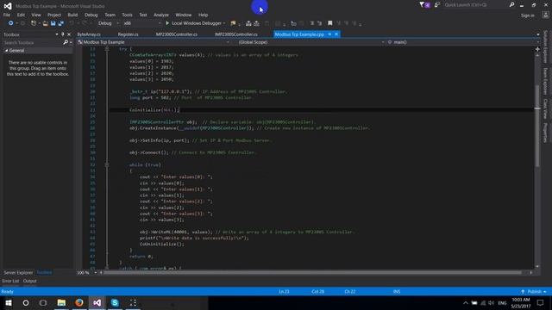The height and width of the screenshot is (310, 552).
Task: Open the Output tab
Action: point(29,281)
